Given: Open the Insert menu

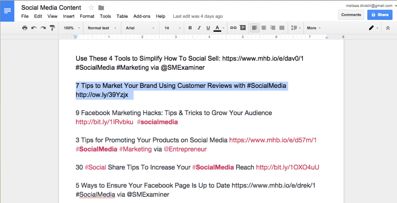Looking at the screenshot, I should pos(69,16).
